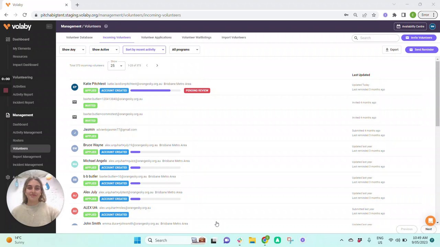This screenshot has width=440, height=247.
Task: Click John Smith volunteer name
Action: tap(92, 224)
